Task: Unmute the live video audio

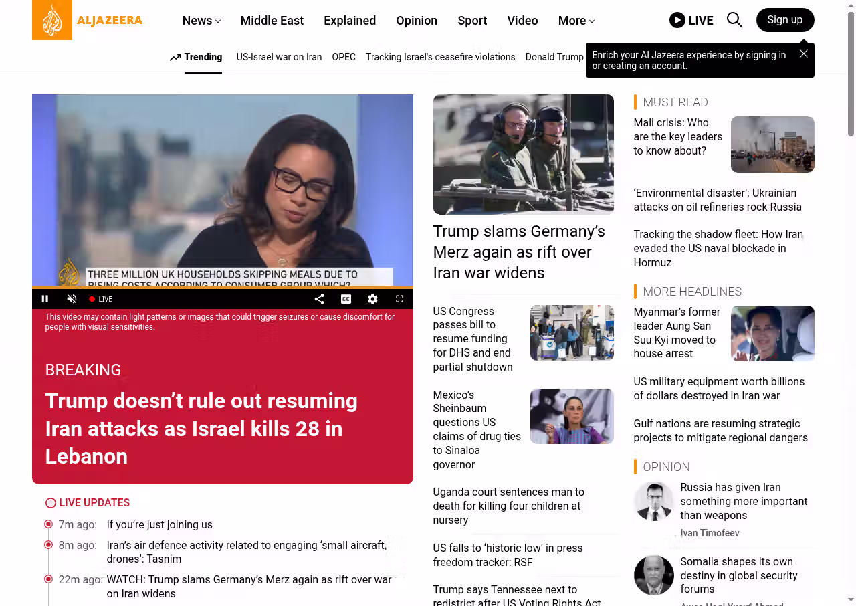Action: pyautogui.click(x=72, y=299)
